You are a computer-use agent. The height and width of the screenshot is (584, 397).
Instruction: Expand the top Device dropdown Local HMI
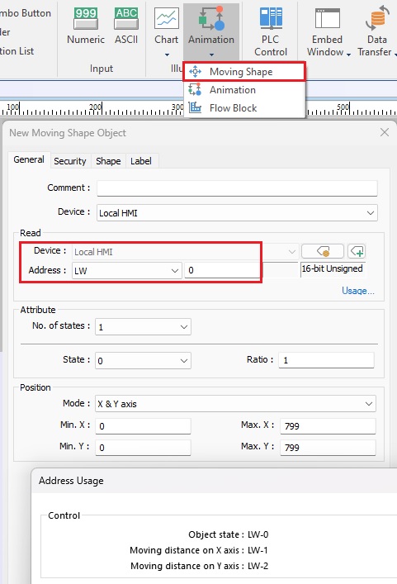(x=237, y=212)
